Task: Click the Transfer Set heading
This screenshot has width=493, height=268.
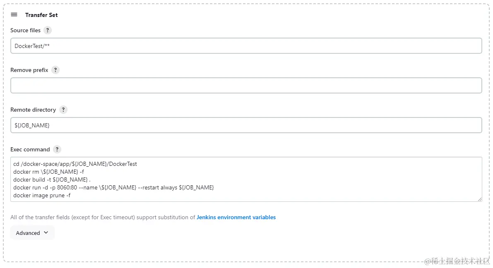Action: pyautogui.click(x=41, y=15)
